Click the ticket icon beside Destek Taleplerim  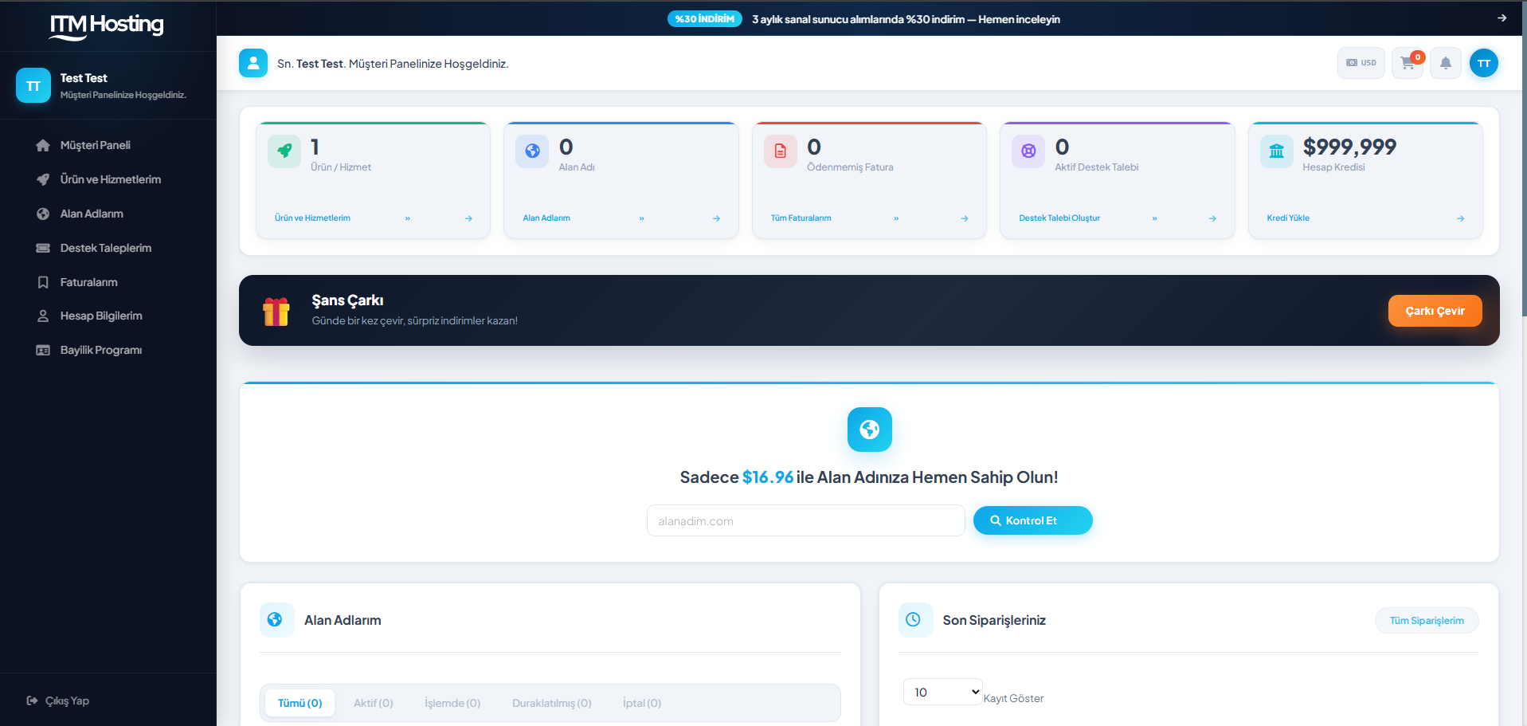coord(43,248)
